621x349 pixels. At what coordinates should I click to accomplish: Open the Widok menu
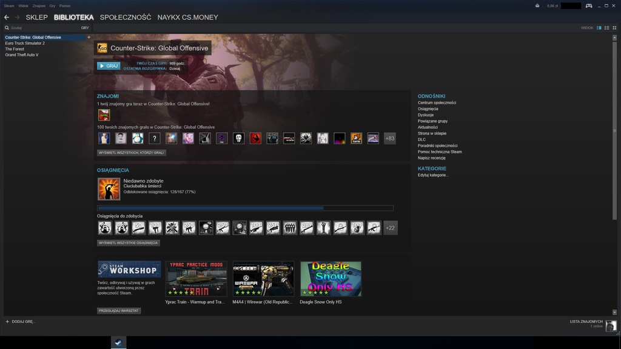[24, 6]
